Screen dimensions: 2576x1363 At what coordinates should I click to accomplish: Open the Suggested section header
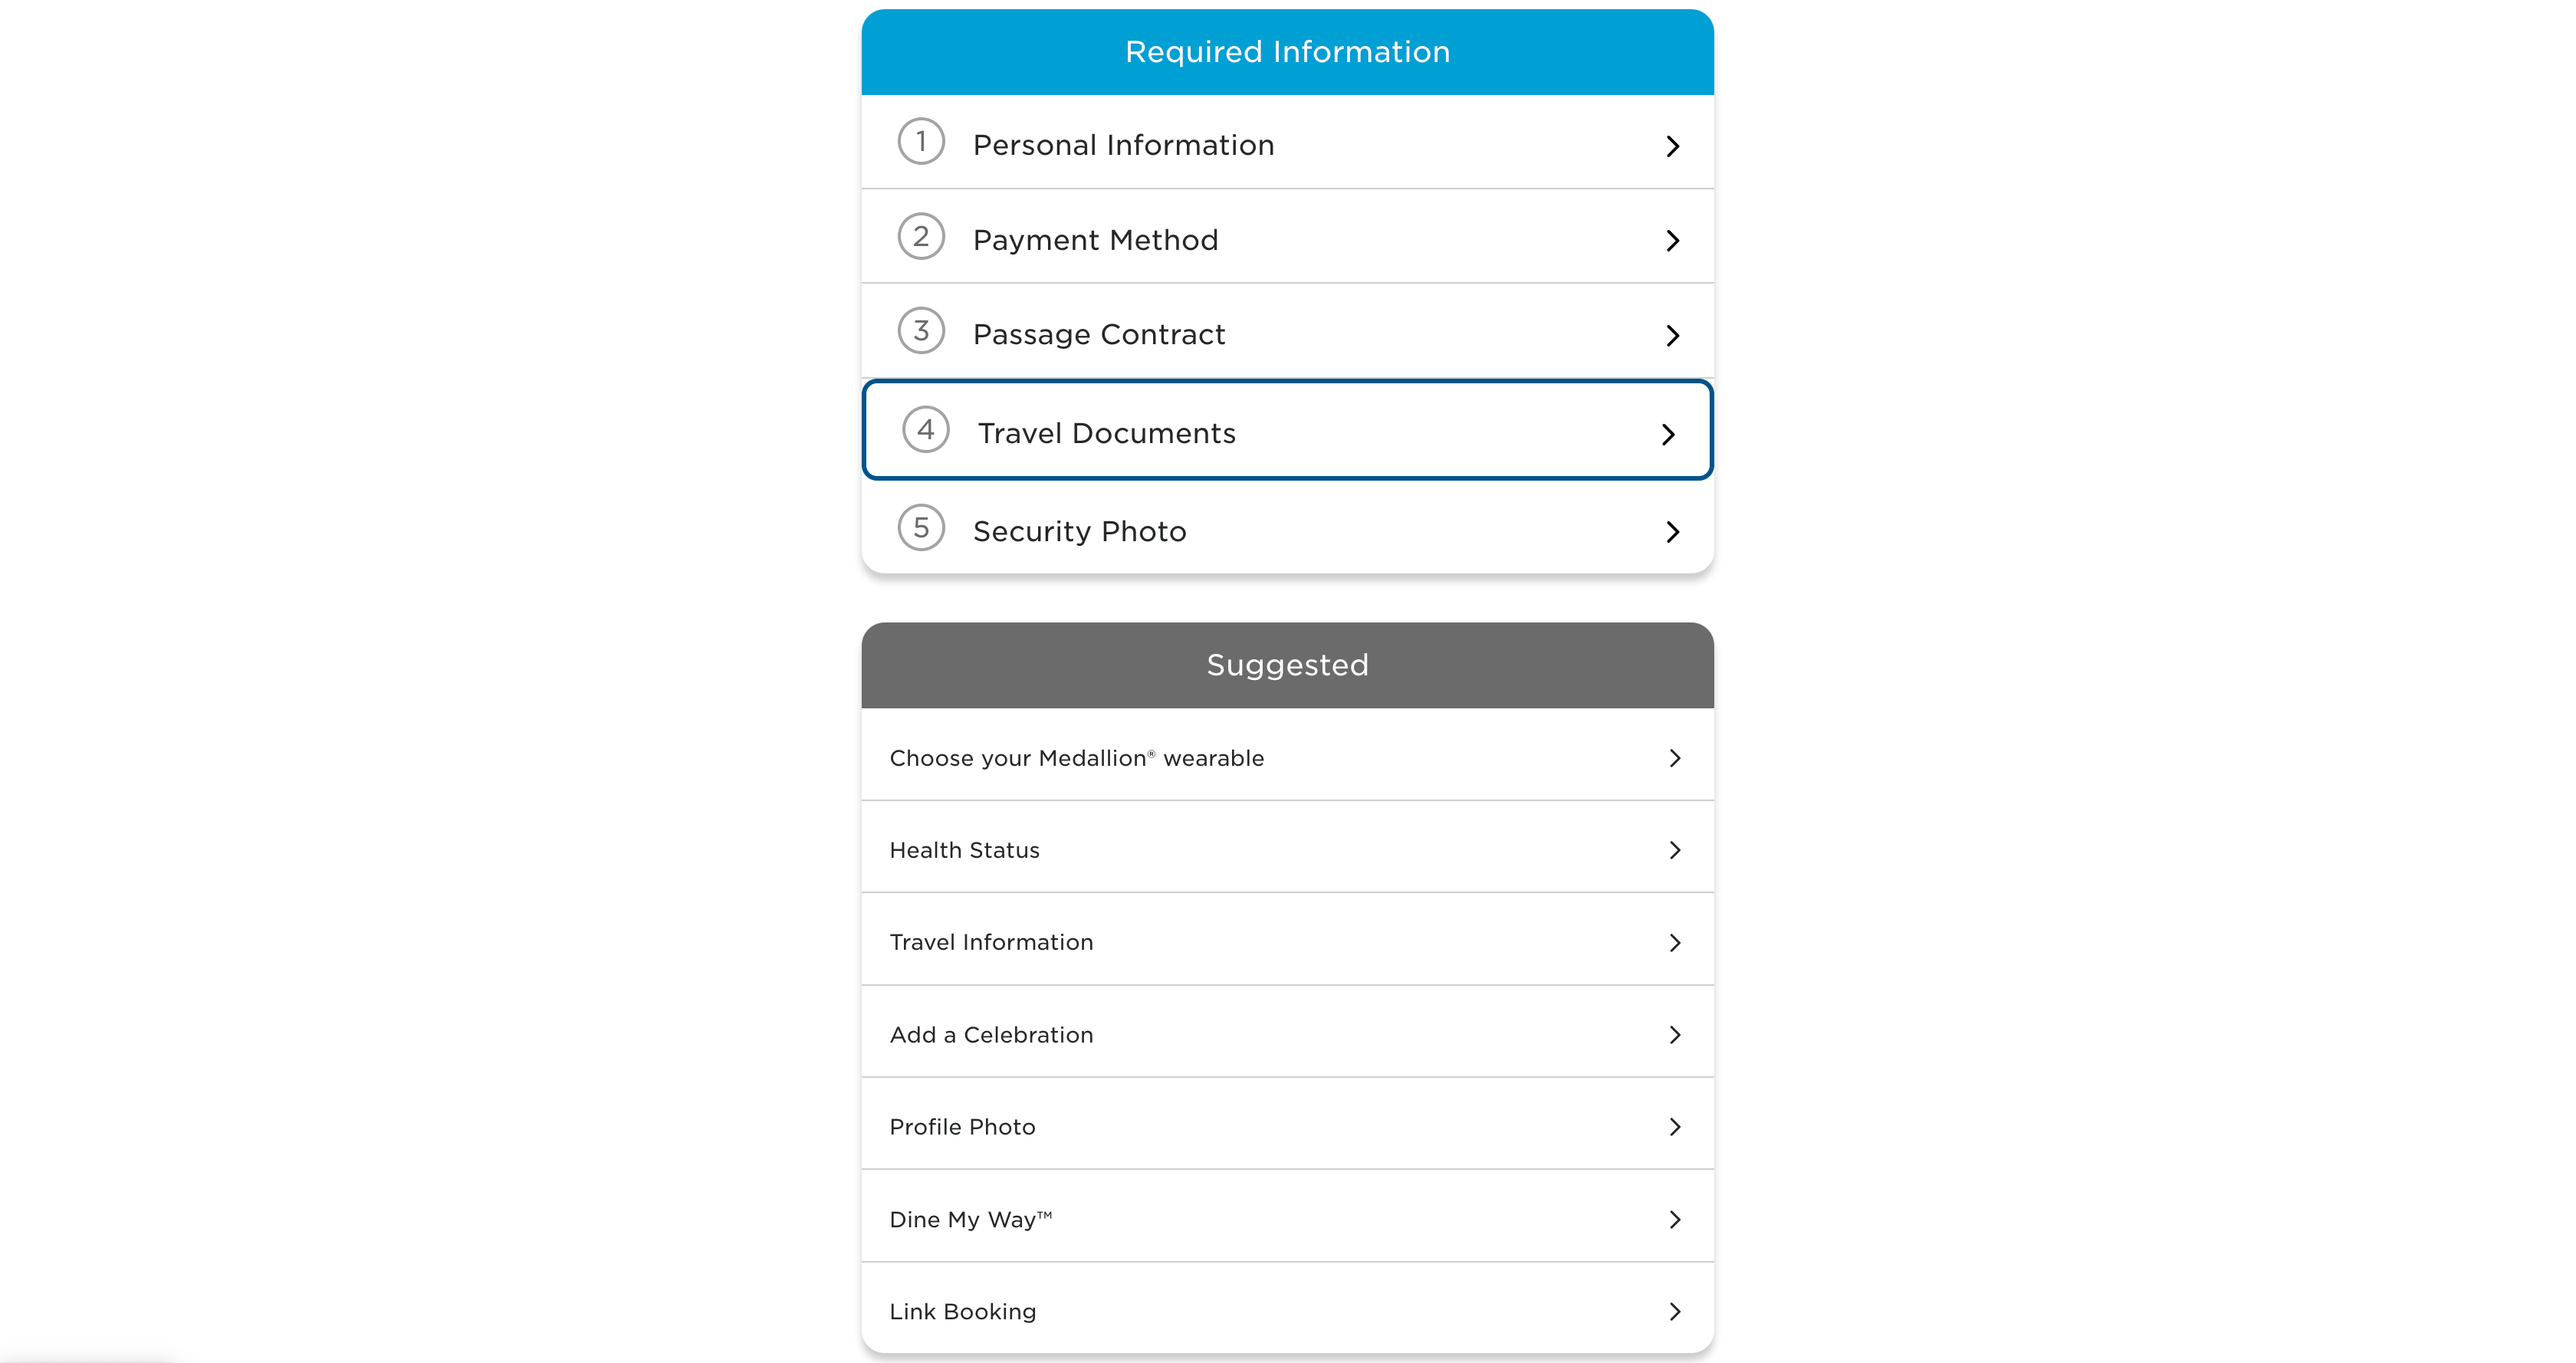coord(1288,665)
